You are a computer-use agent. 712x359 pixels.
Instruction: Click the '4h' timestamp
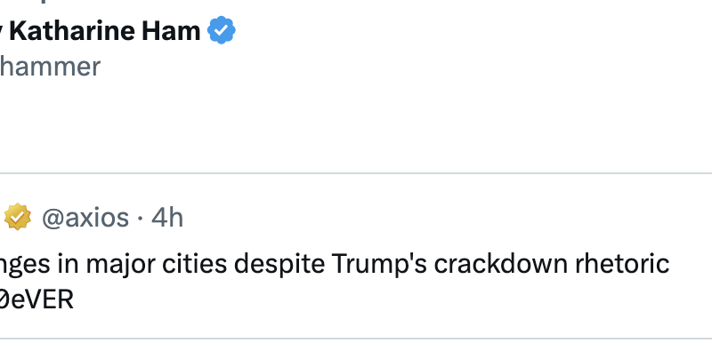click(166, 217)
